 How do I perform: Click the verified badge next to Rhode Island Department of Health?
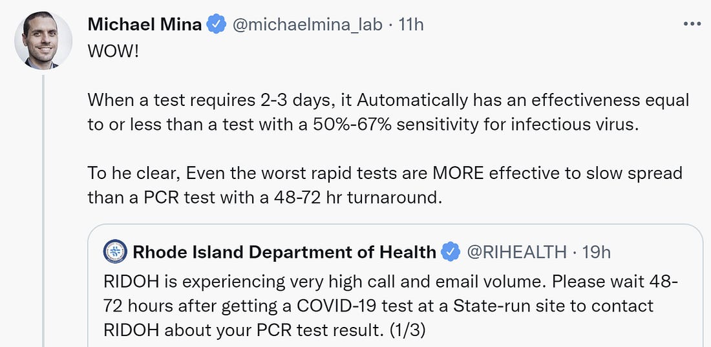(451, 251)
